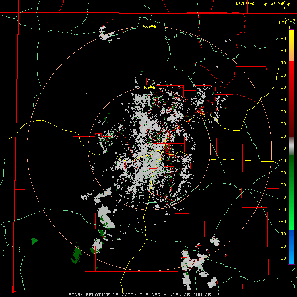Image resolution: width=297 pixels, height=297 pixels.
Task: Click the -10 scale label
Action: click(282, 161)
